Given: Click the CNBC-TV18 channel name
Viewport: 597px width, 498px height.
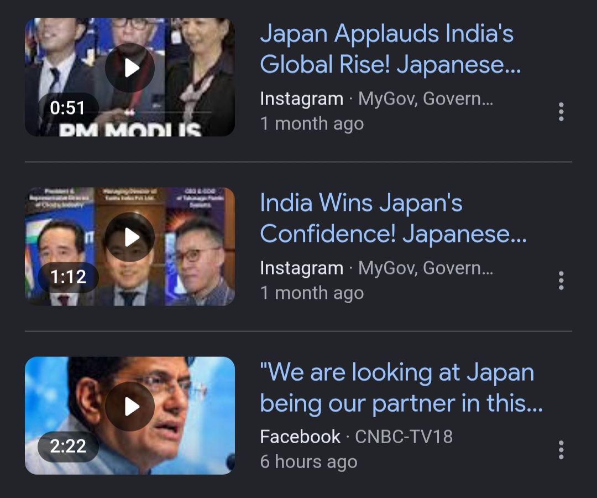Looking at the screenshot, I should coord(404,437).
